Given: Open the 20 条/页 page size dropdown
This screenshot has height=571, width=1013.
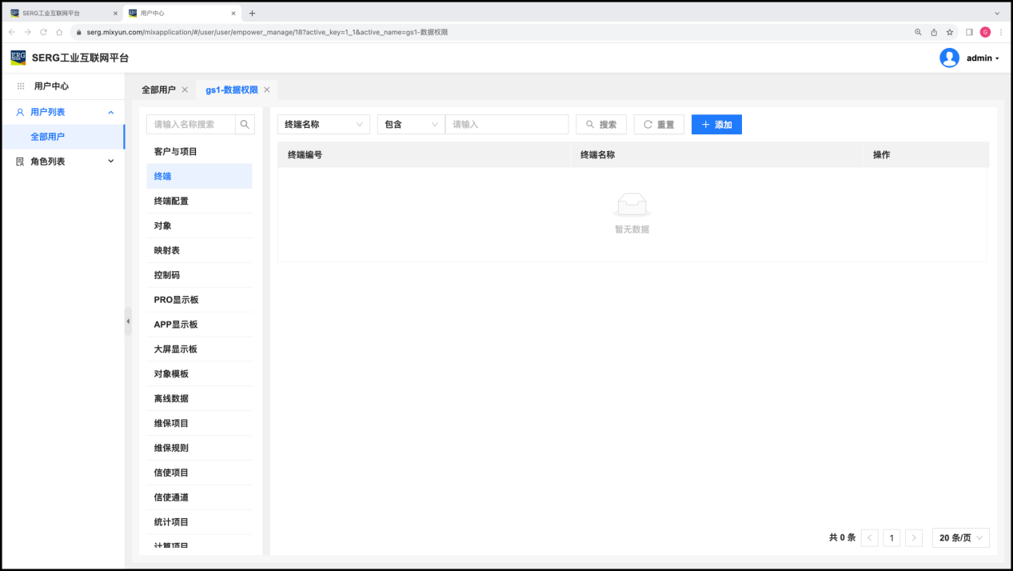Looking at the screenshot, I should [960, 538].
